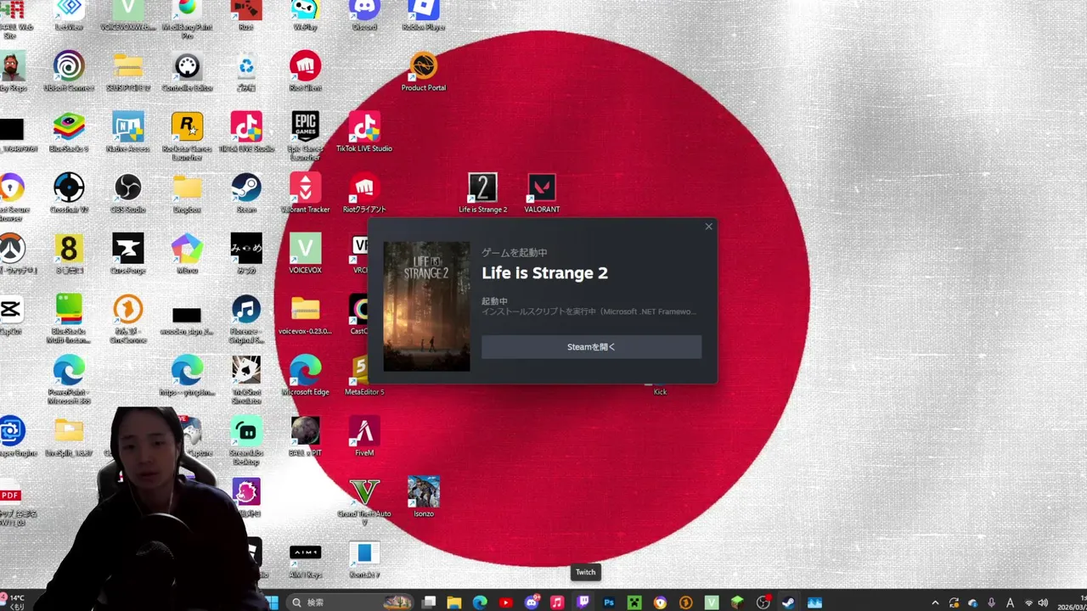Open Life is Strange 2 desktop shortcut
This screenshot has width=1087, height=611.
482,193
